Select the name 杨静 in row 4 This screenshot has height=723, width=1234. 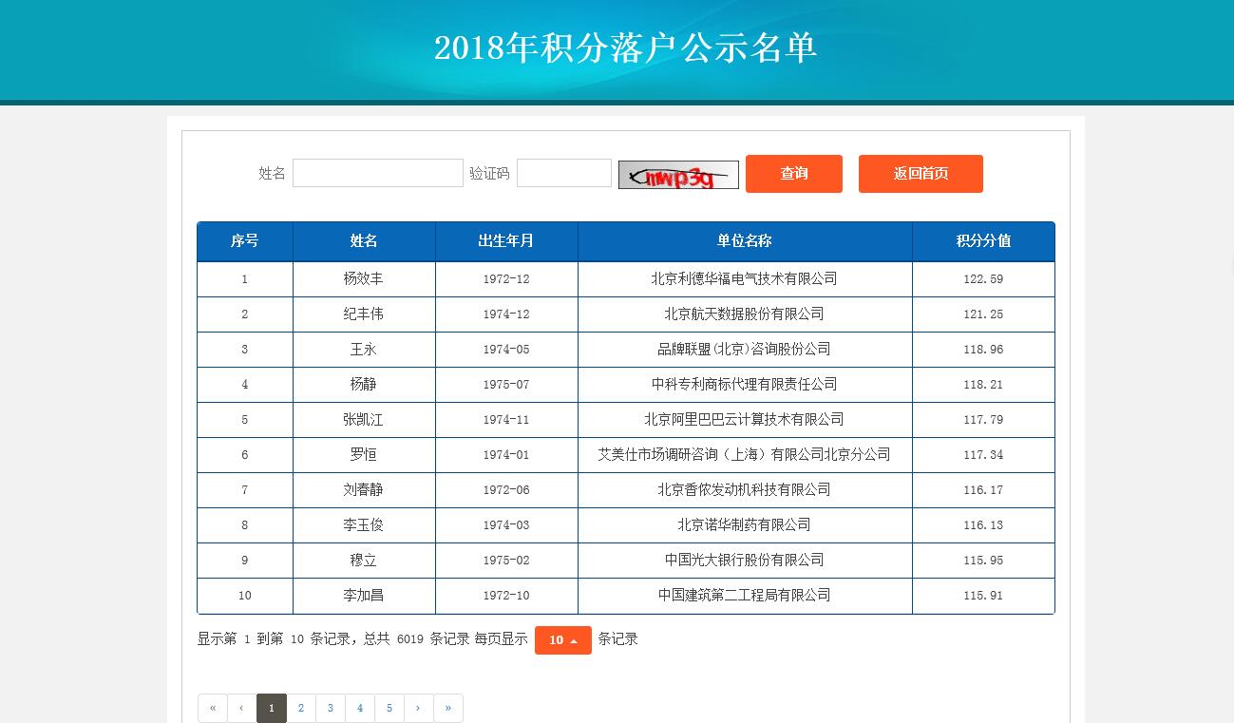(364, 385)
